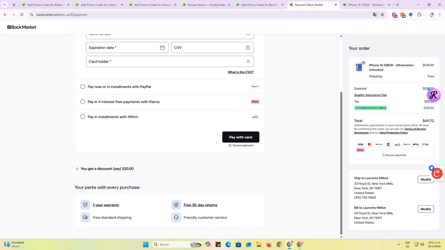Open the blue shield extension icon
The image size is (445, 250).
point(411,15)
